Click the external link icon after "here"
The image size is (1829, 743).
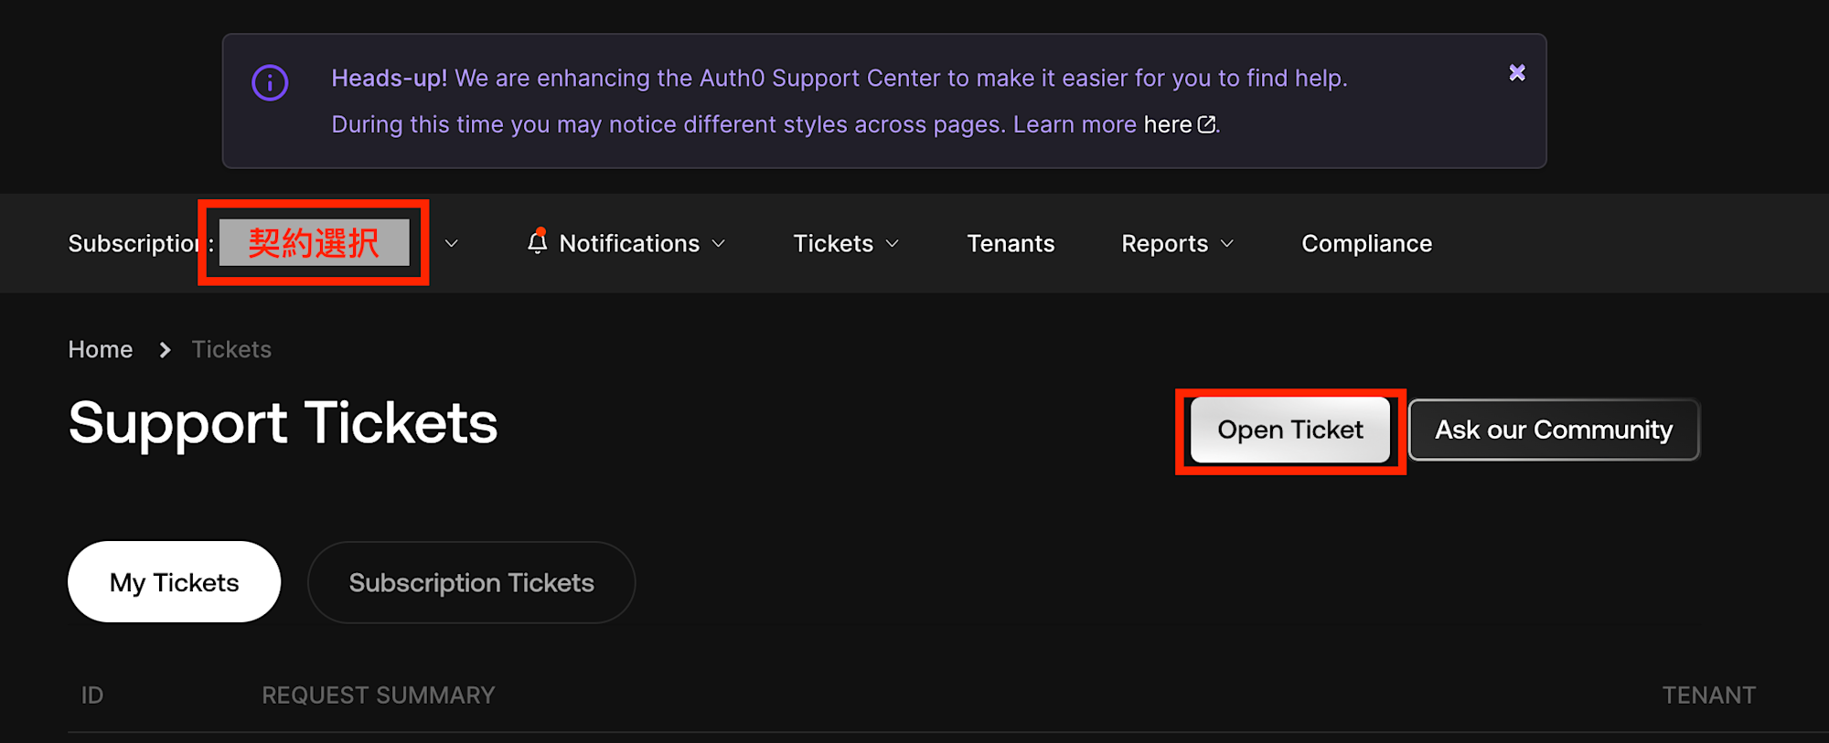point(1207,124)
